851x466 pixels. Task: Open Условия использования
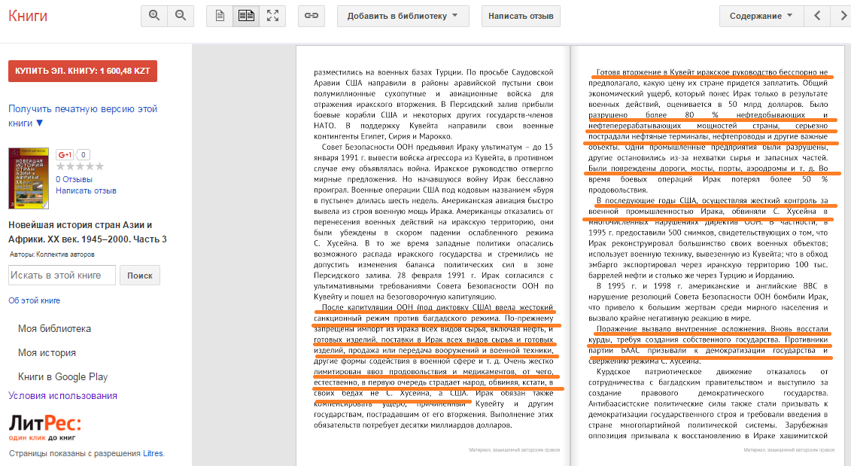click(x=62, y=395)
